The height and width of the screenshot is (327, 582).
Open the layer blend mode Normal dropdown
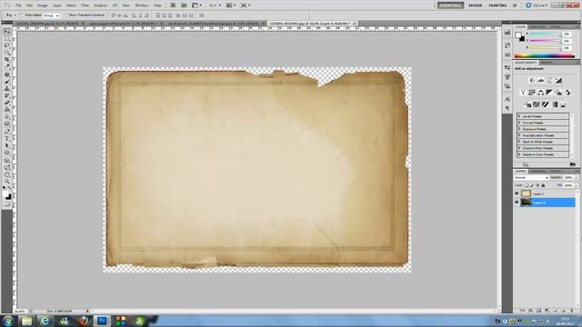click(x=531, y=178)
